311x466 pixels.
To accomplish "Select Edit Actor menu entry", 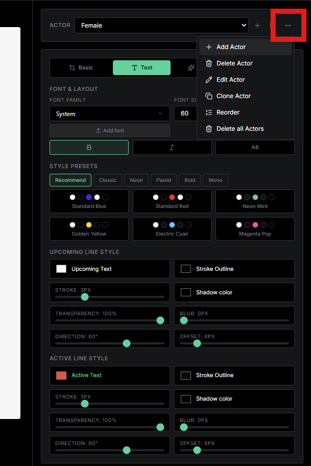I will pyautogui.click(x=245, y=80).
